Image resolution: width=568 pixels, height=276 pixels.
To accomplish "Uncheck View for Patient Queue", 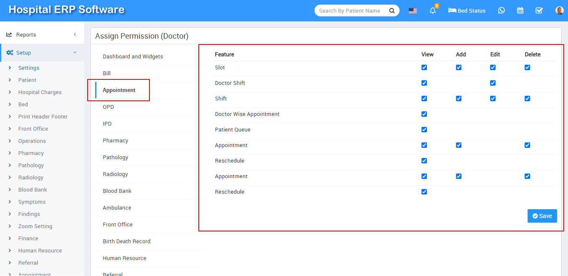I will coord(424,129).
